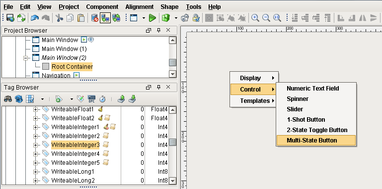
Task: Click the gears customizers icon
Action: (x=185, y=18)
